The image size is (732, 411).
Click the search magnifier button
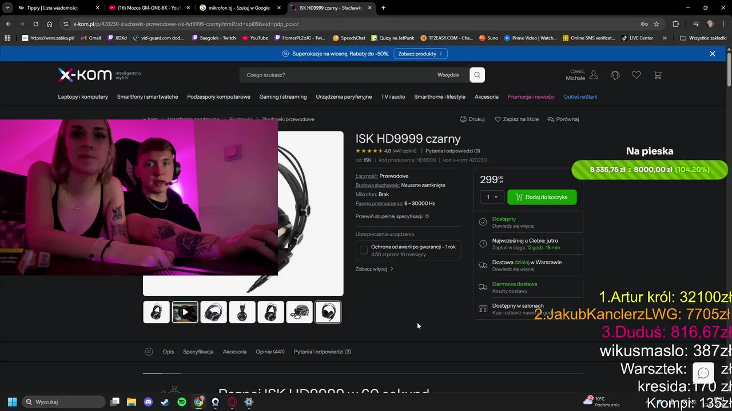477,75
